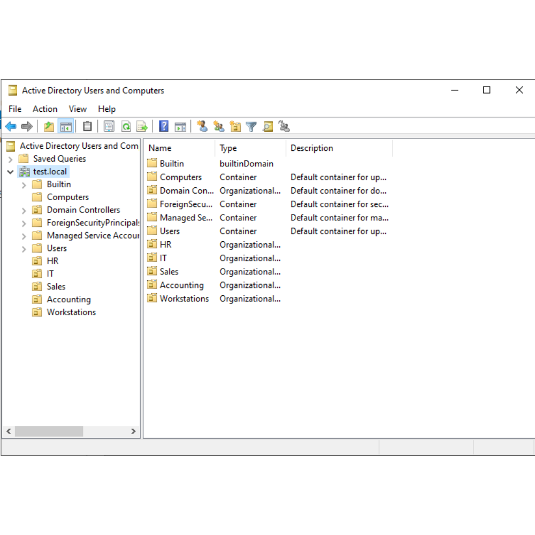Viewport: 535px width, 535px height.
Task: Open the Help menu
Action: point(107,109)
